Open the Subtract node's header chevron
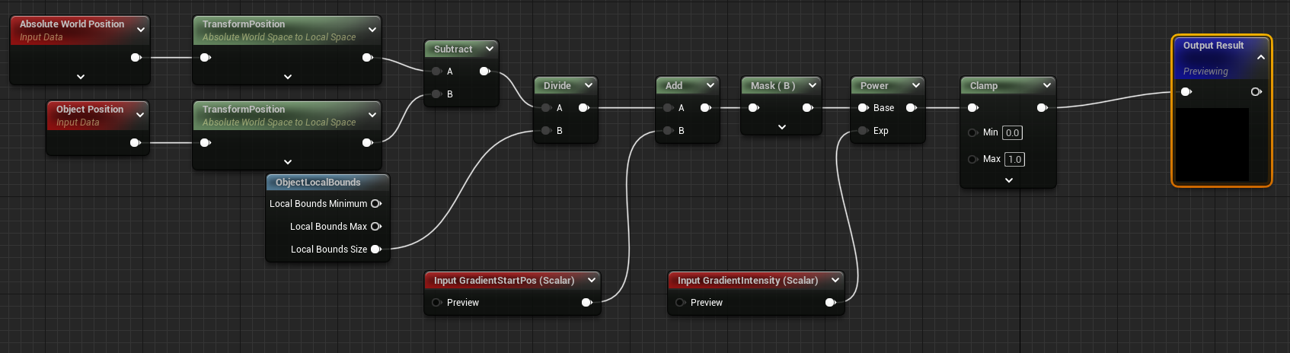 pyautogui.click(x=490, y=49)
